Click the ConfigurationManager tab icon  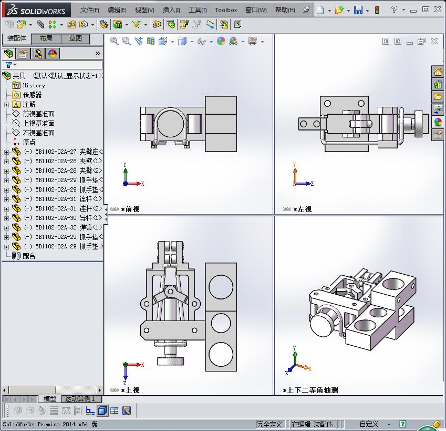pos(38,54)
